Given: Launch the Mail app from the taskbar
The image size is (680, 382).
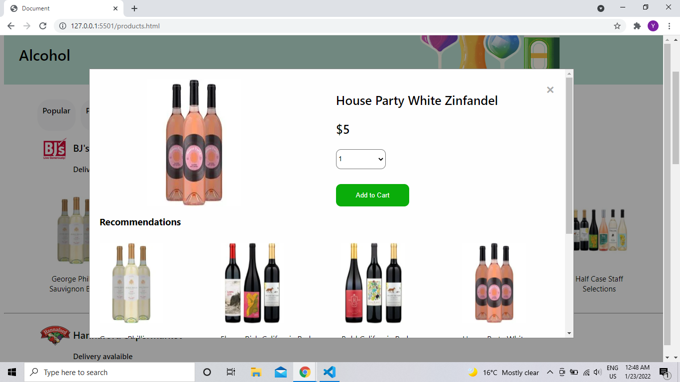Looking at the screenshot, I should 280,372.
